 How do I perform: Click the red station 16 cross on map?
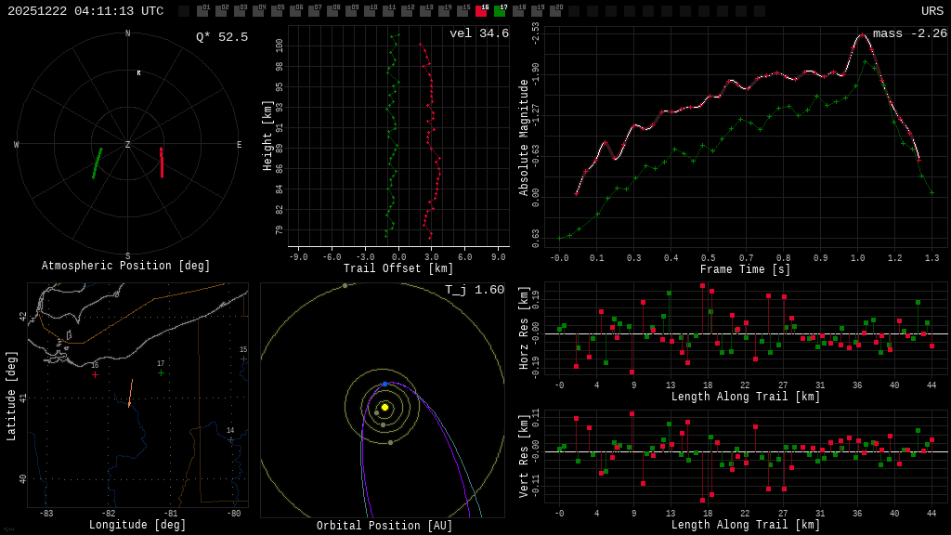[x=95, y=375]
